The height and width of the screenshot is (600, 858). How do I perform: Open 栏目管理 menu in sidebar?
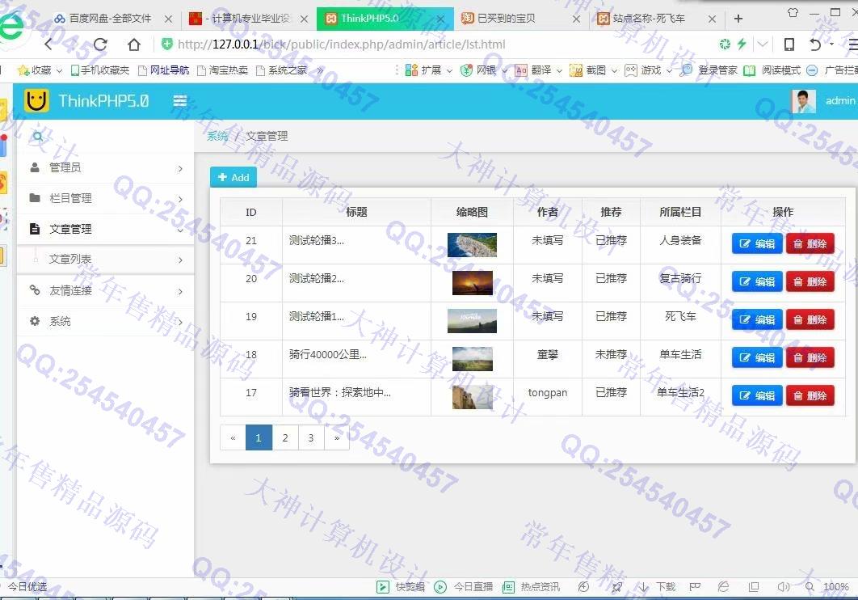point(106,198)
